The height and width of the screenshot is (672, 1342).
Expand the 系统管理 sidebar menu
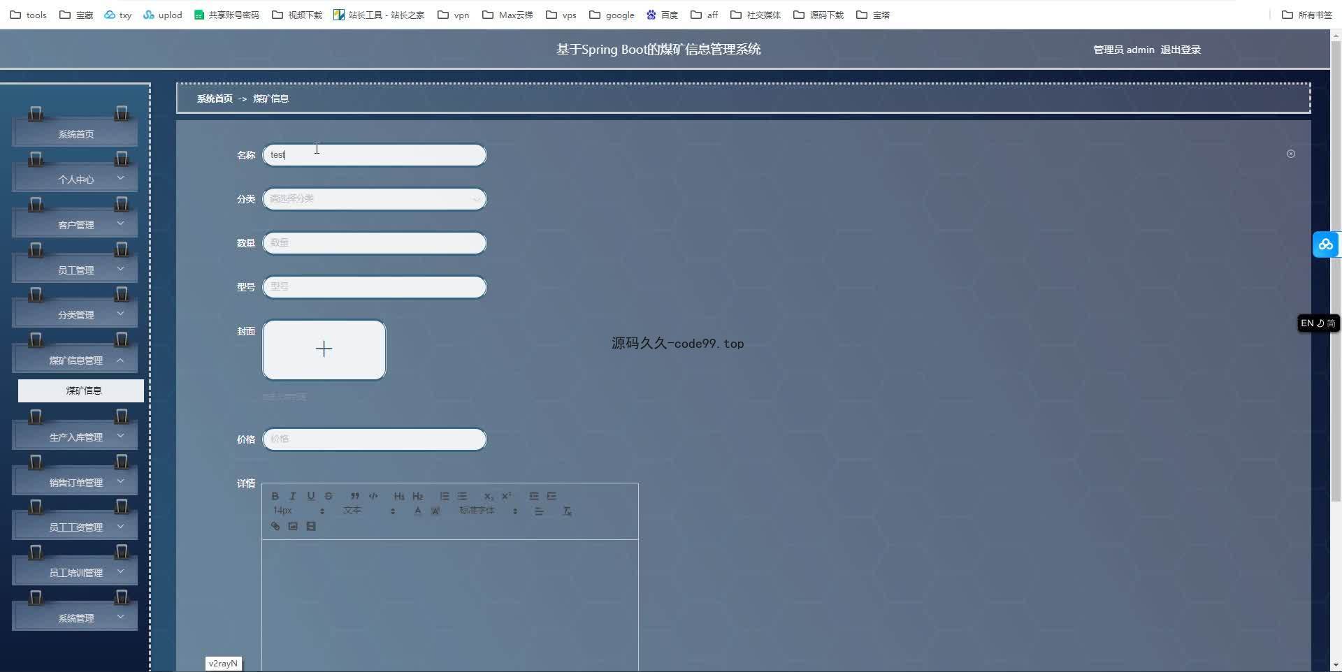(75, 618)
